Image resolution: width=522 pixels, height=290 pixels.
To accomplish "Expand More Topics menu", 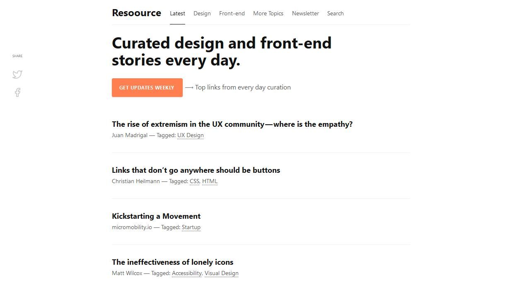I will [x=268, y=13].
